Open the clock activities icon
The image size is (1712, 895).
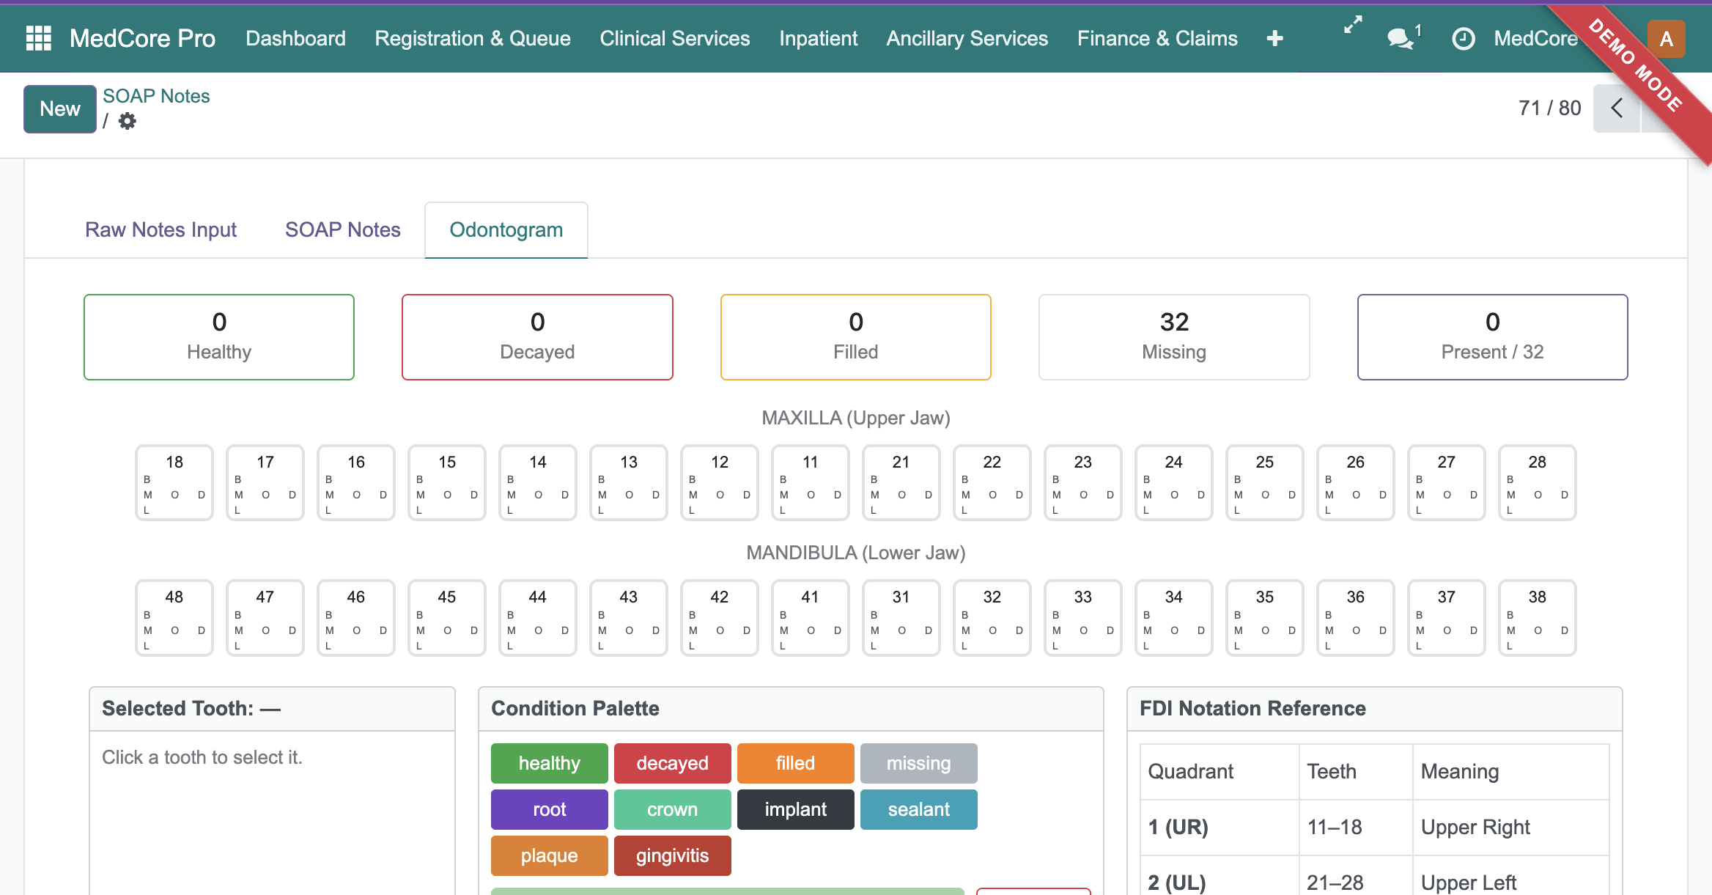click(x=1463, y=38)
